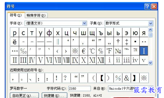Select the Roman numeral Ⅹ symbol
This screenshot has width=164, height=98.
point(84,60)
